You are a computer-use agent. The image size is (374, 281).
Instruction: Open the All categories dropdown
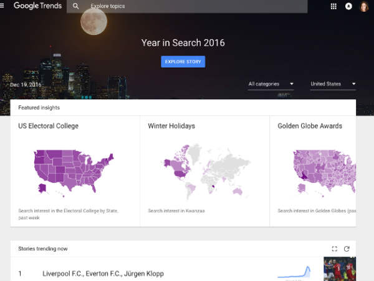[271, 84]
